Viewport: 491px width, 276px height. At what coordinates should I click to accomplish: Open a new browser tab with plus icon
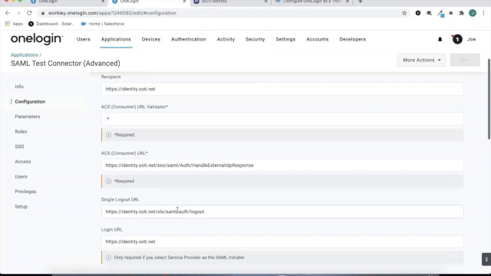(360, 2)
